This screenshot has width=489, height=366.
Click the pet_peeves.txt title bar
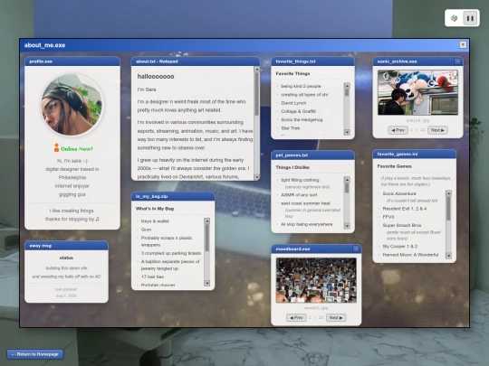click(312, 155)
